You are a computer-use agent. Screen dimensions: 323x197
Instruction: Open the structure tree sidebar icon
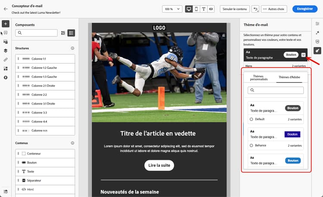pyautogui.click(x=6, y=33)
